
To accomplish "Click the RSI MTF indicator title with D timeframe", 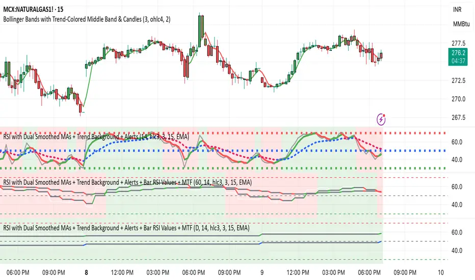I will pyautogui.click(x=126, y=228).
